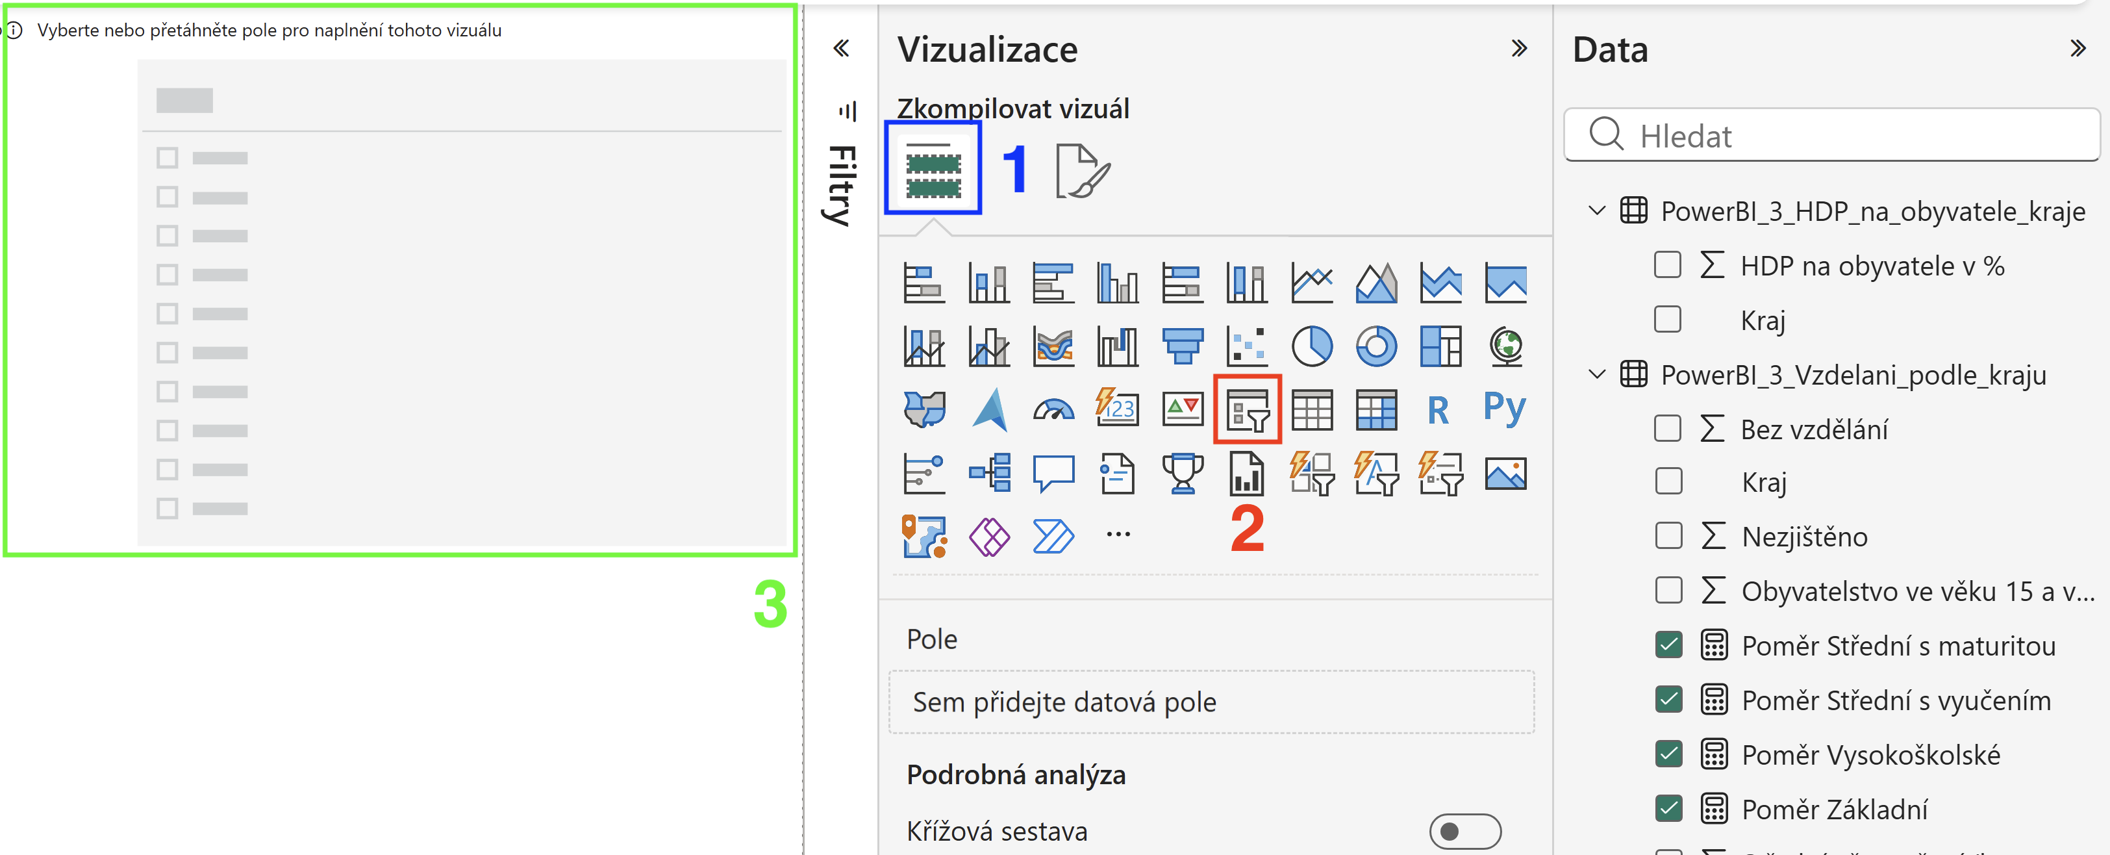Viewport: 2110px width, 855px height.
Task: Open more visuals via the ellipsis
Action: click(x=1118, y=535)
